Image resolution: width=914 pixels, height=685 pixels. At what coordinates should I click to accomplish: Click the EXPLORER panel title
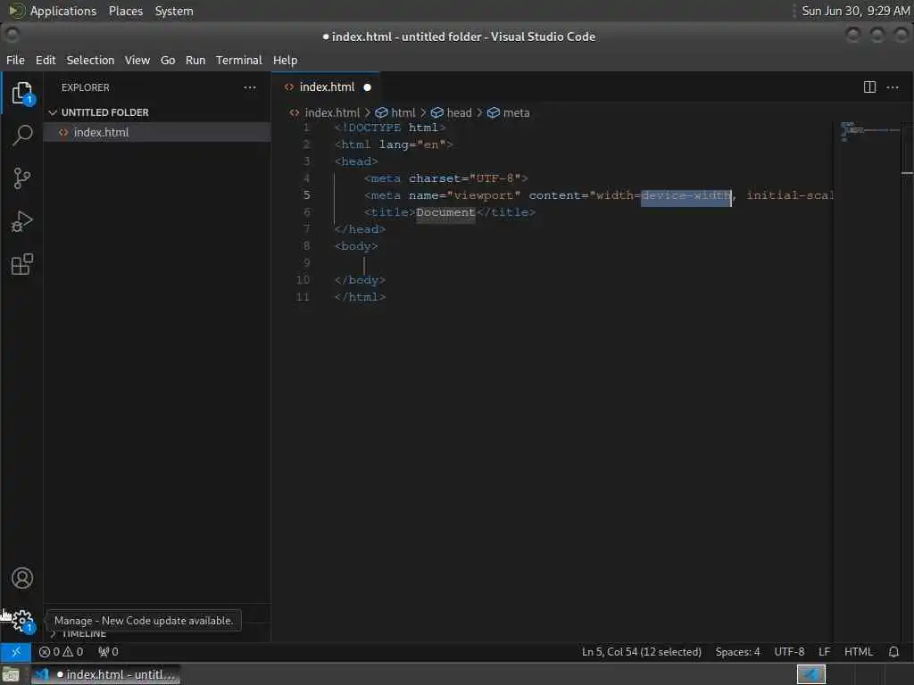click(x=85, y=87)
